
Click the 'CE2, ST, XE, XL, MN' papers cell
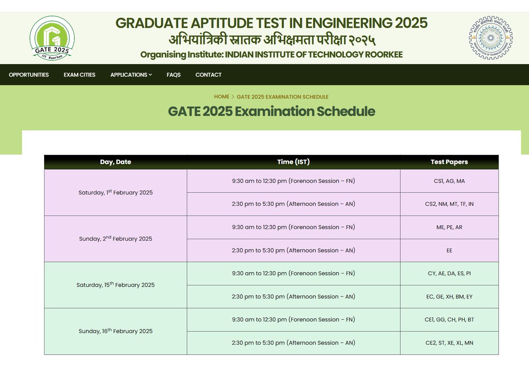click(449, 343)
